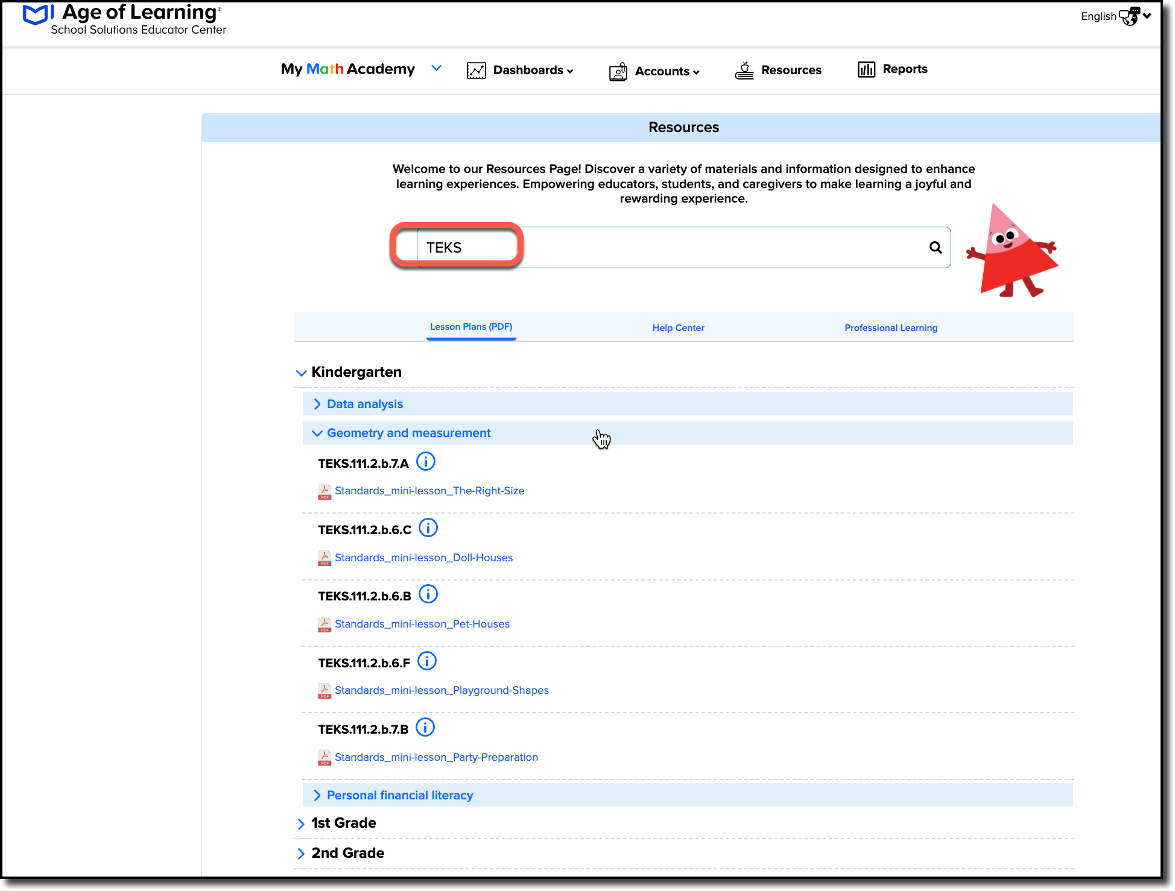Viewport: 1175px width, 891px height.
Task: Go to Resources in the navigation bar
Action: pyautogui.click(x=791, y=71)
